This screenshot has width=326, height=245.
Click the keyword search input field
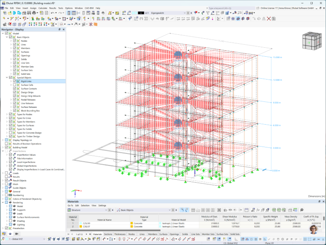231,8
